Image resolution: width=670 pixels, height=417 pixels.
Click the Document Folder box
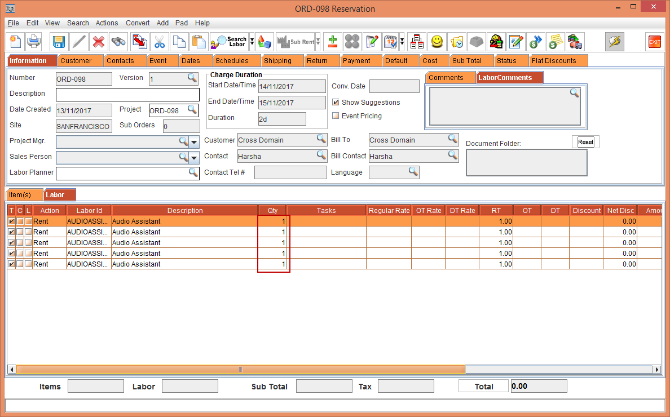point(526,163)
